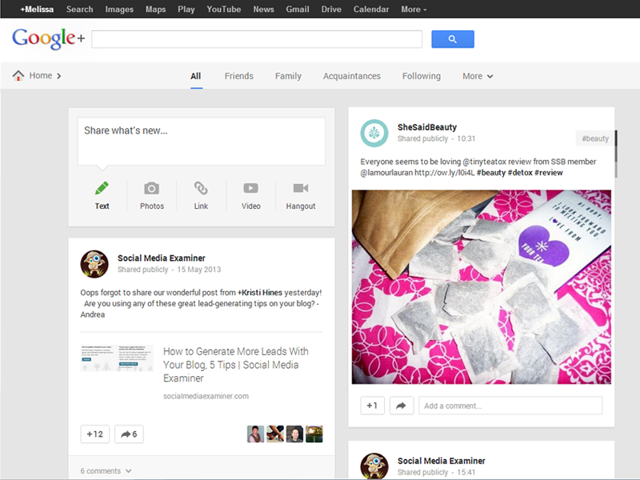Visit socialmediaexaminer.com from the post
This screenshot has width=640, height=480.
click(206, 396)
